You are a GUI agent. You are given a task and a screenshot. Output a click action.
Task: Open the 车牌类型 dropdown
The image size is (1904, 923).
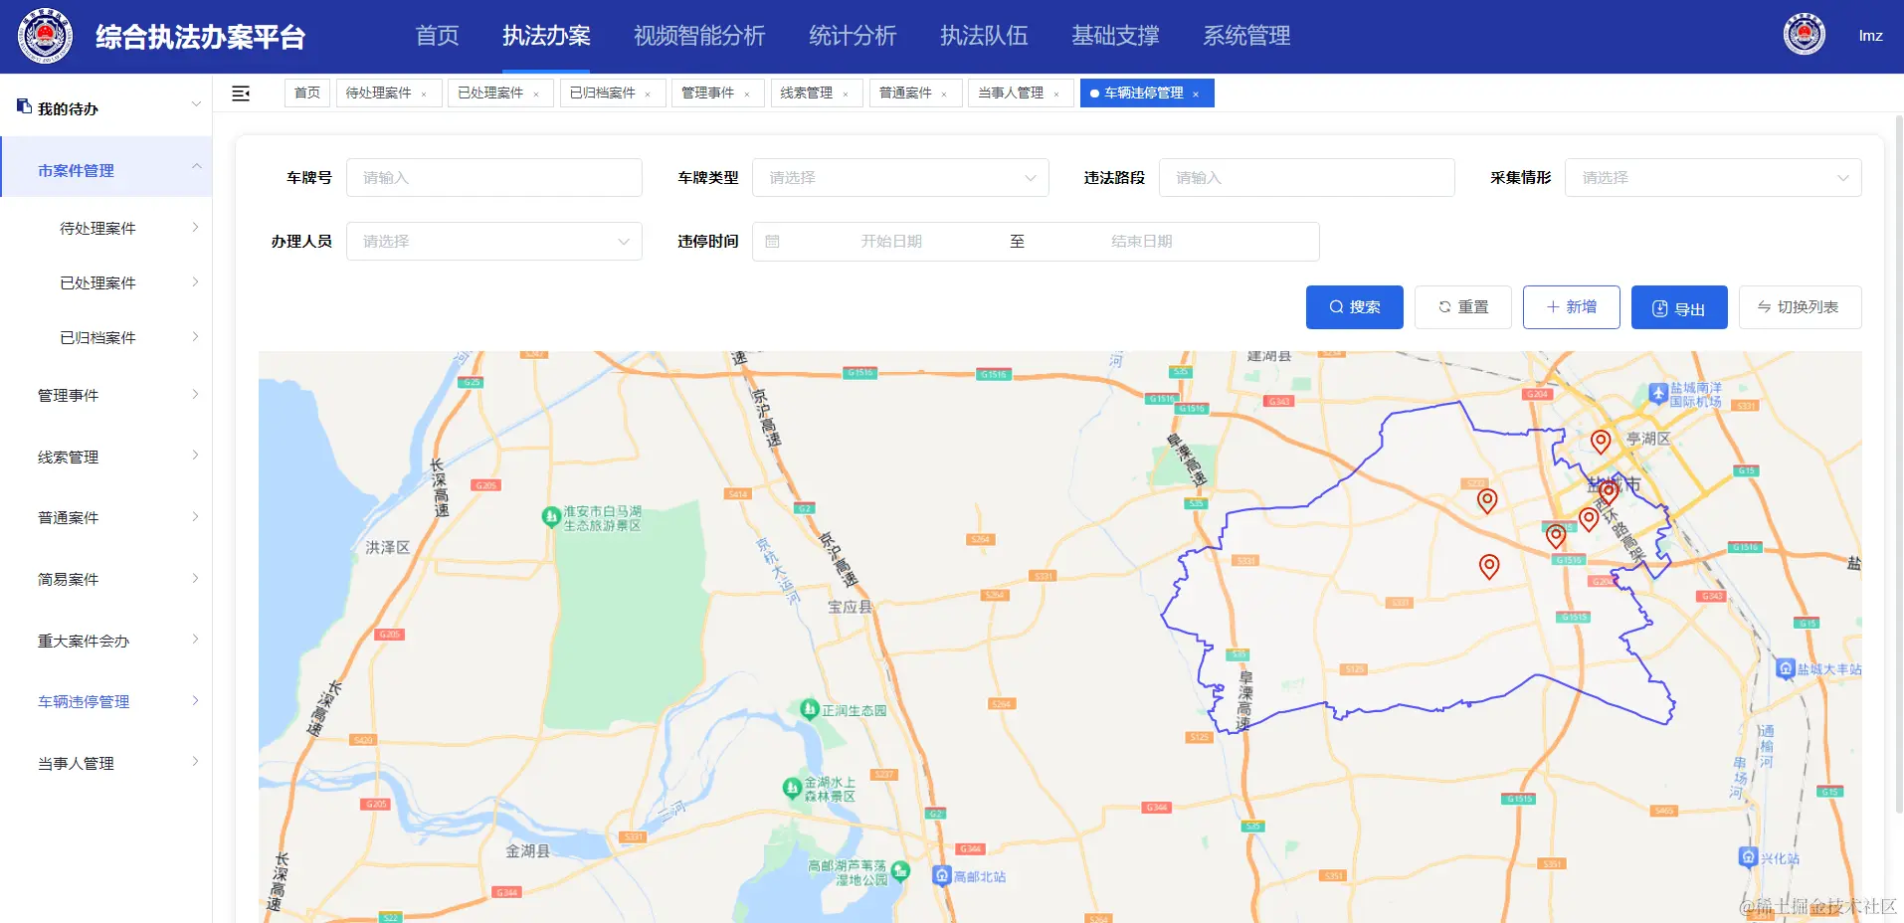coord(898,177)
